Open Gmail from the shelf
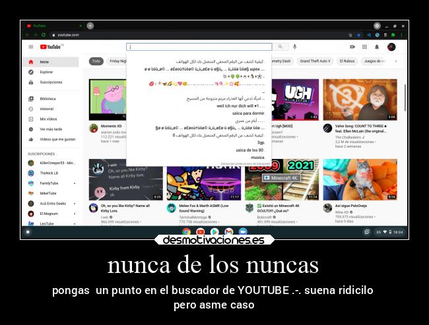This screenshot has height=325, width=429. tap(229, 232)
